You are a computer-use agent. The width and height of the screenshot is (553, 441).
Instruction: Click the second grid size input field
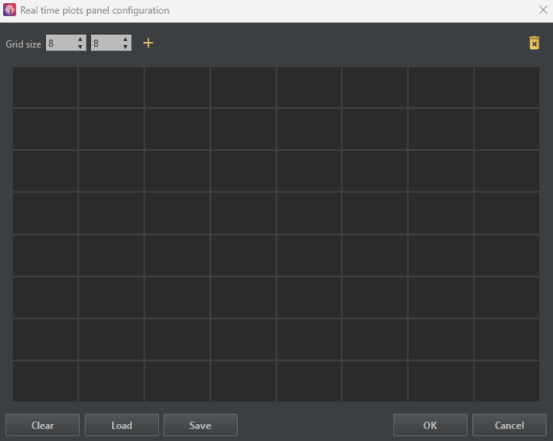point(105,44)
